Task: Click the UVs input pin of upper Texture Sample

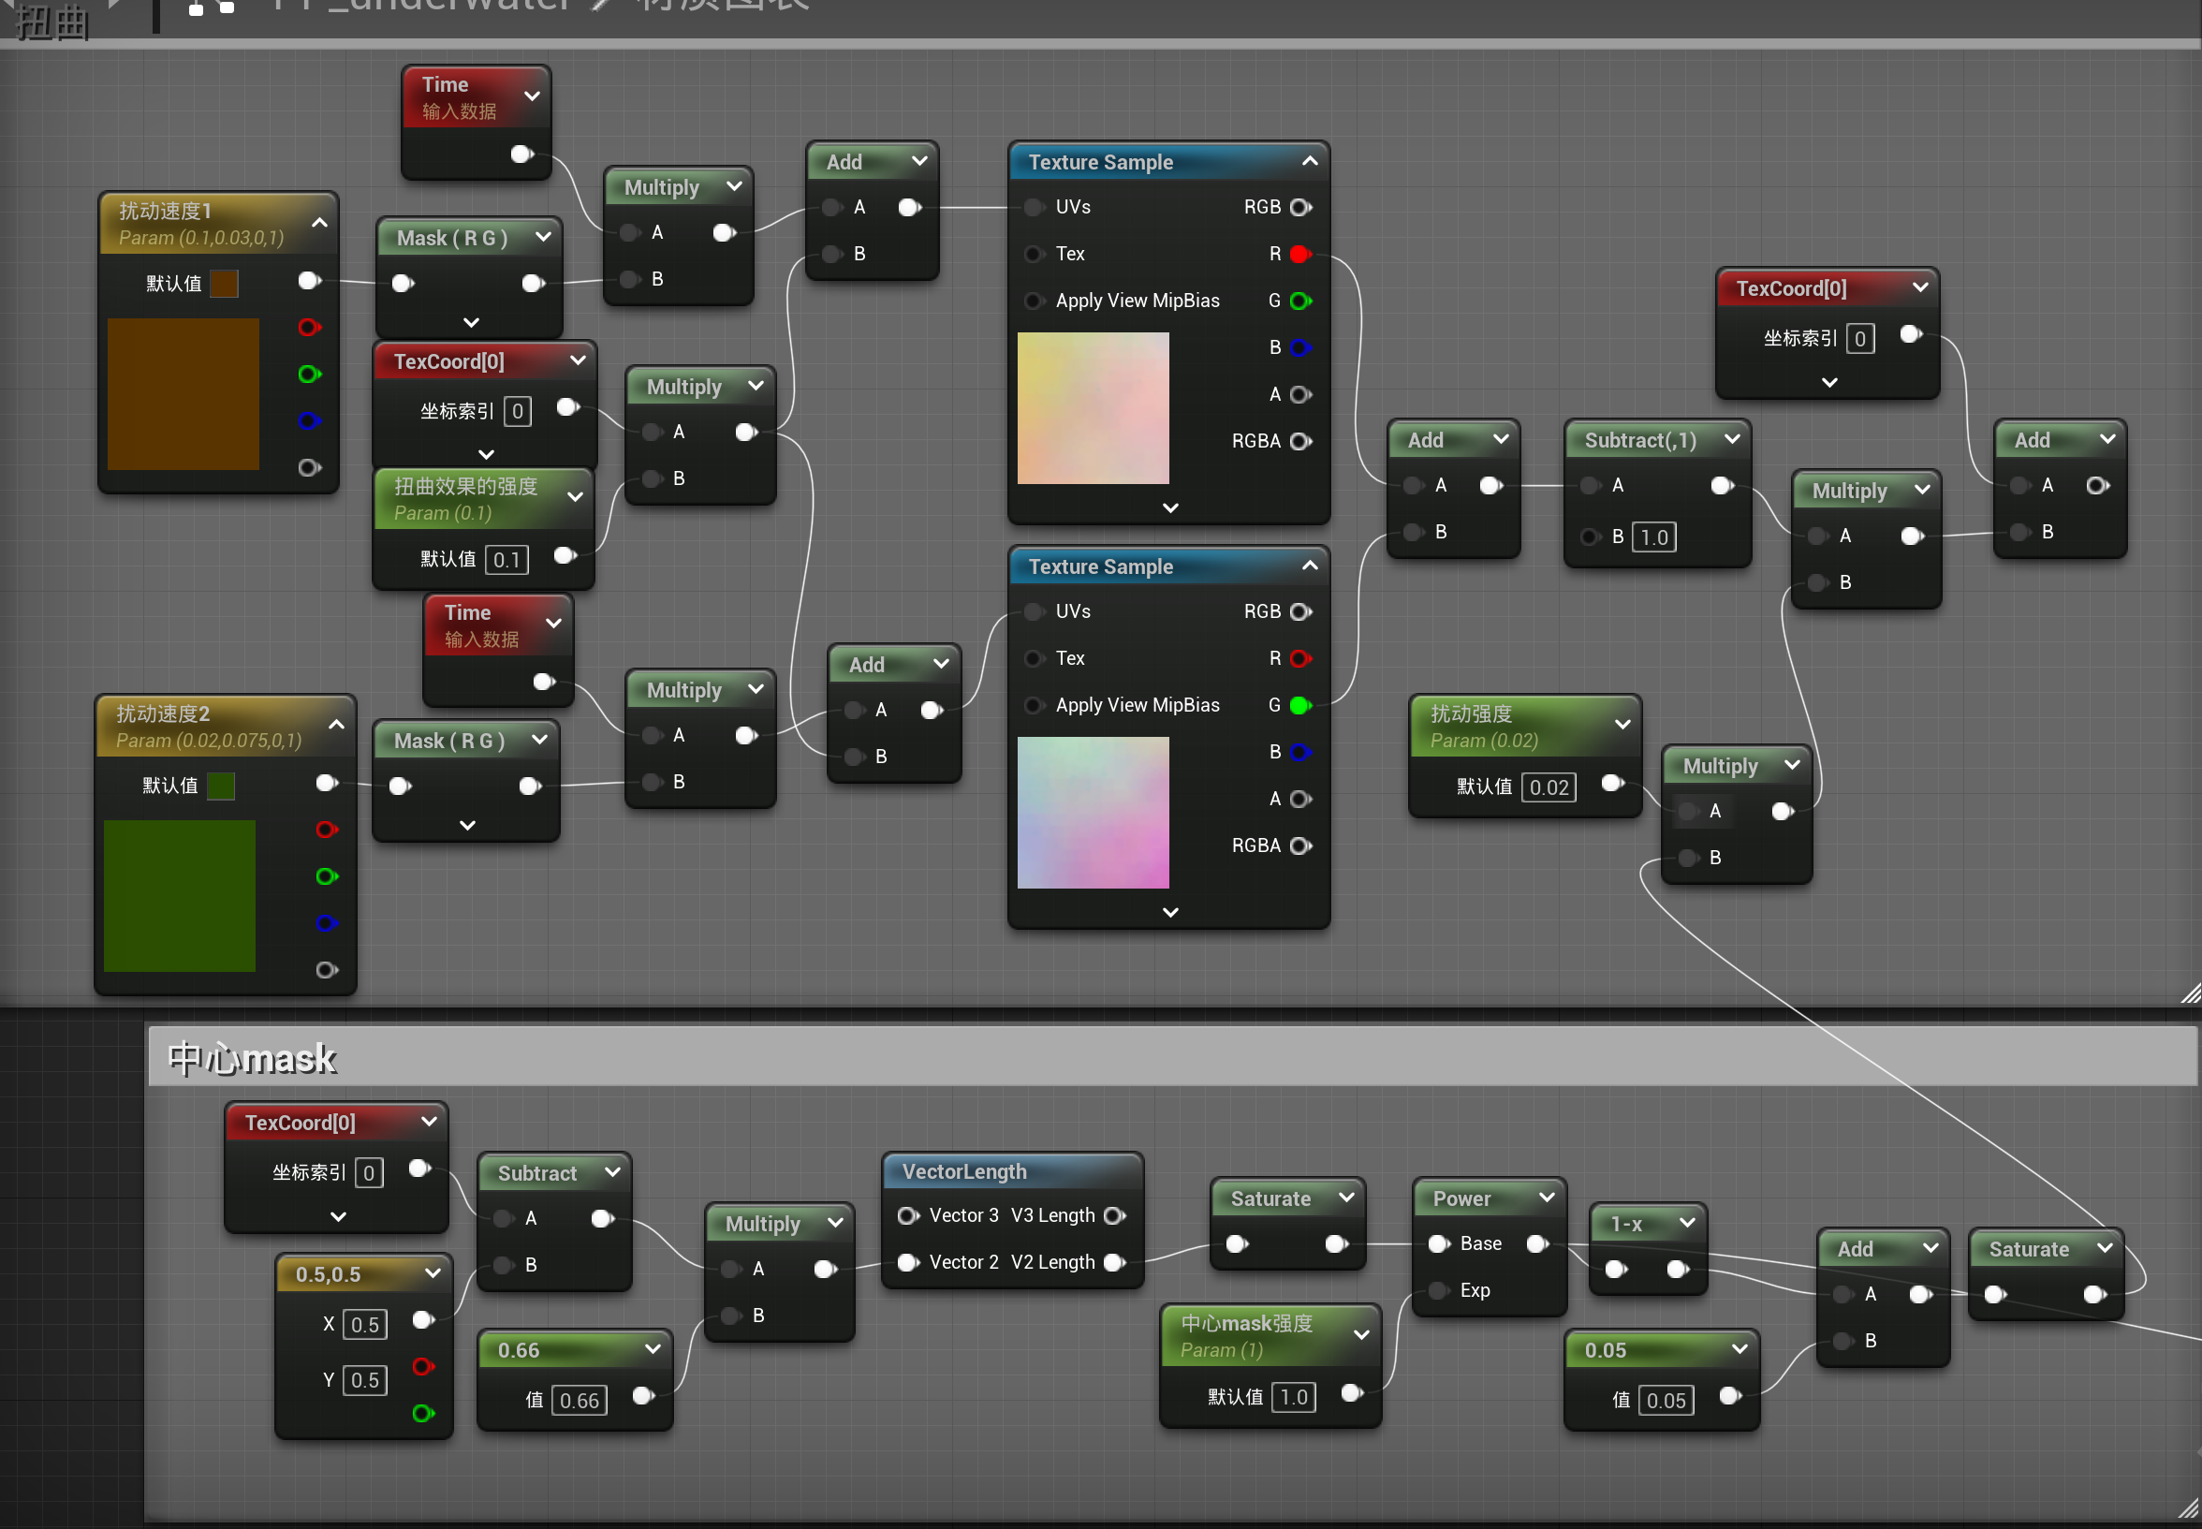Action: [1034, 207]
